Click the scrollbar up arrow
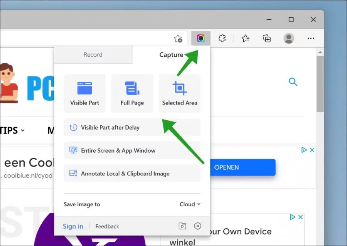 click(320, 52)
